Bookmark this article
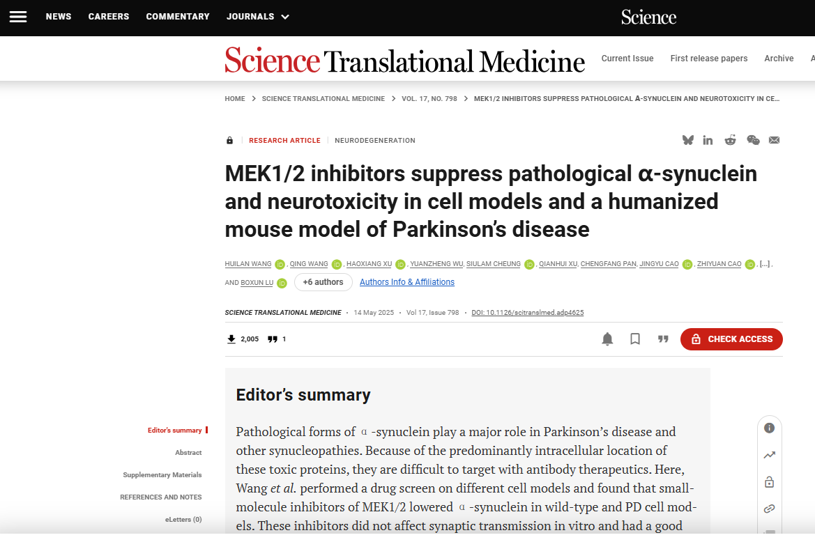 tap(635, 339)
